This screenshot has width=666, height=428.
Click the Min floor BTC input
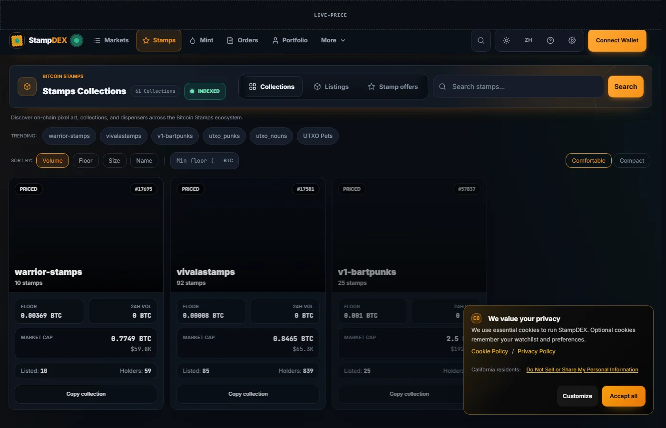pyautogui.click(x=205, y=161)
